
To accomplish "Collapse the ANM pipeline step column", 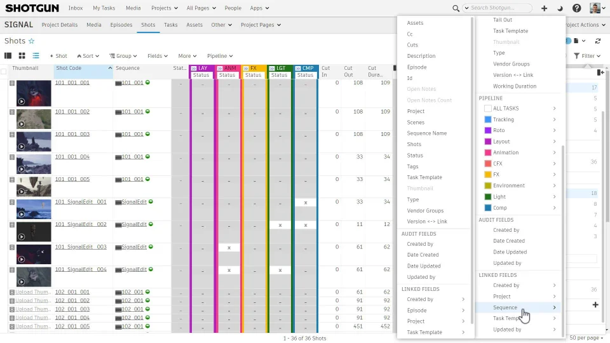I will tap(220, 68).
